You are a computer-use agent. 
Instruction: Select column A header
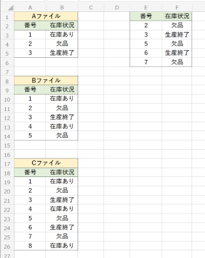tap(30, 8)
